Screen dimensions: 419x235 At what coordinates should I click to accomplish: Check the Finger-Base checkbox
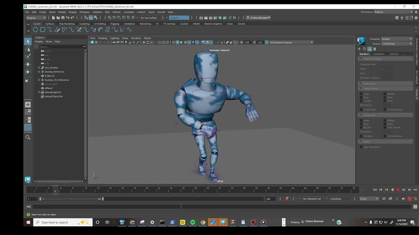[361, 110]
